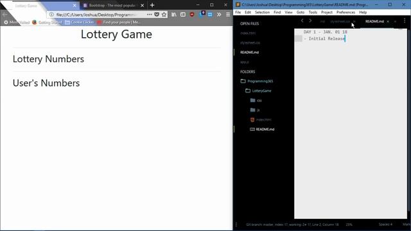The width and height of the screenshot is (411, 231).
Task: Open the Selection menu
Action: point(262,12)
